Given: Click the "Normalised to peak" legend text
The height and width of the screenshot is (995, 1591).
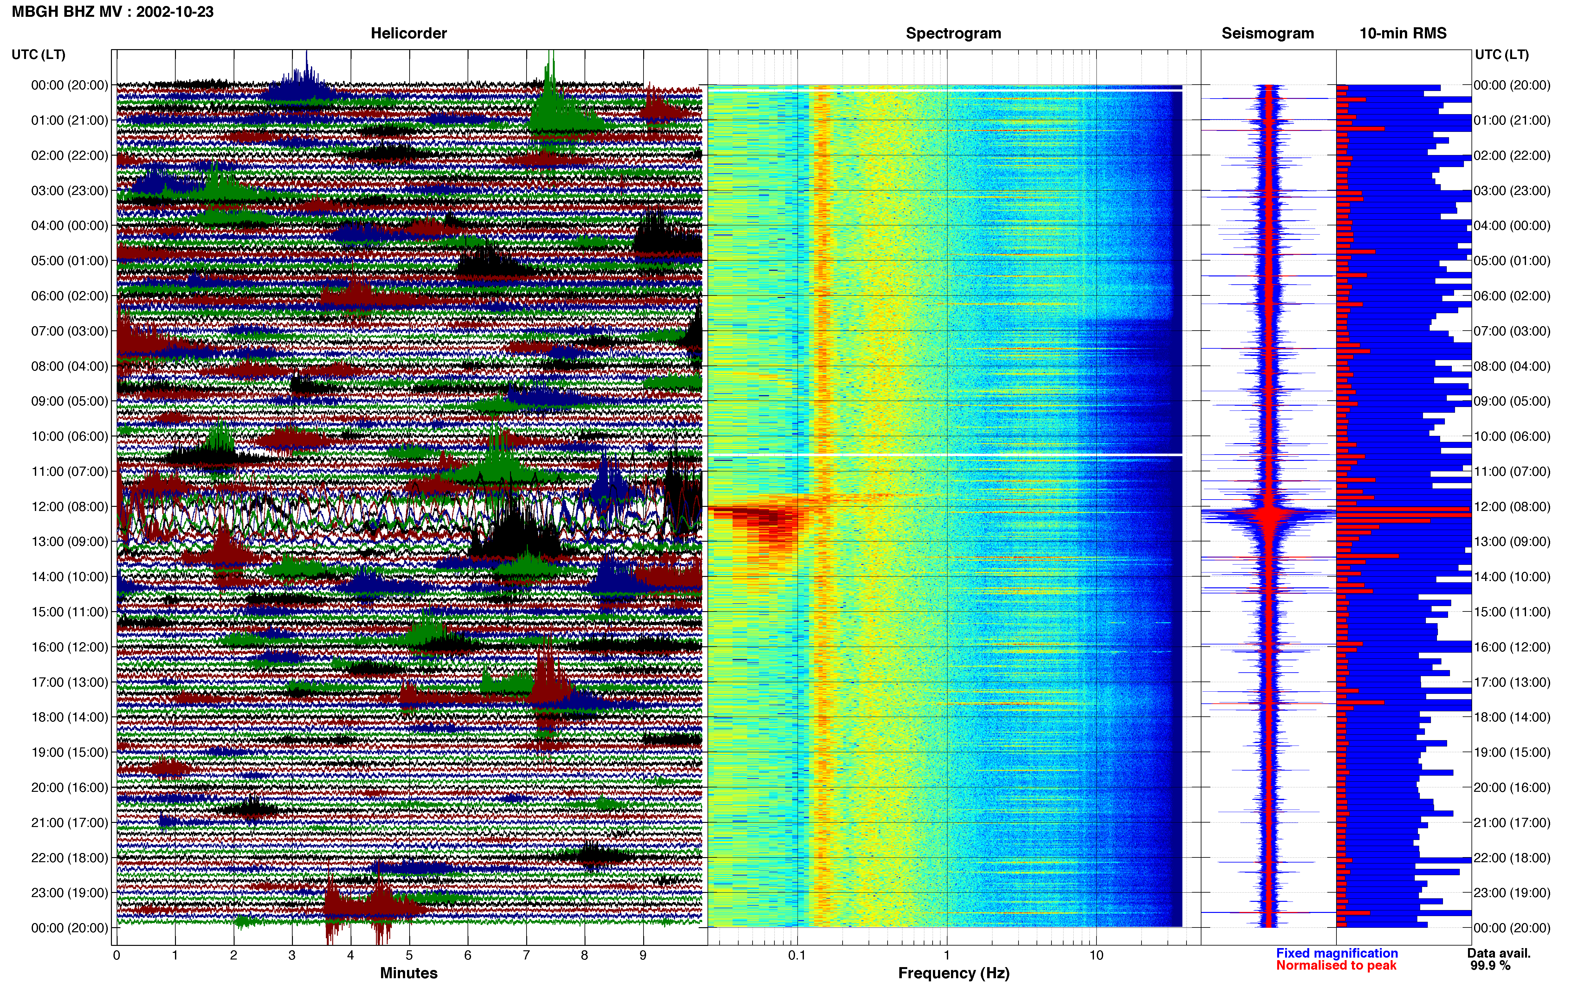Looking at the screenshot, I should tap(1336, 966).
